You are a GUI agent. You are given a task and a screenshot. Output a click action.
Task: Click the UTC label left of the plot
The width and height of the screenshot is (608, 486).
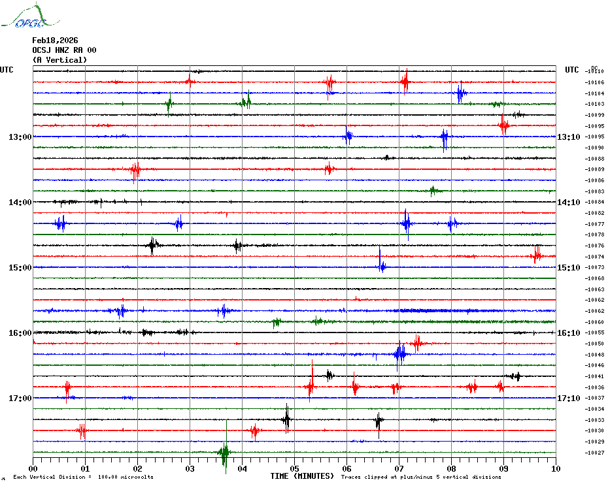tap(7, 70)
